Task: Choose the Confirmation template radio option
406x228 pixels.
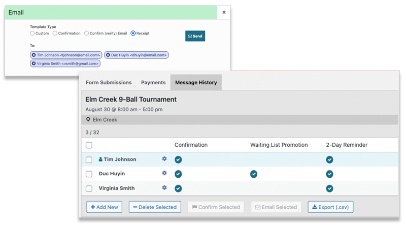Action: [x=55, y=34]
